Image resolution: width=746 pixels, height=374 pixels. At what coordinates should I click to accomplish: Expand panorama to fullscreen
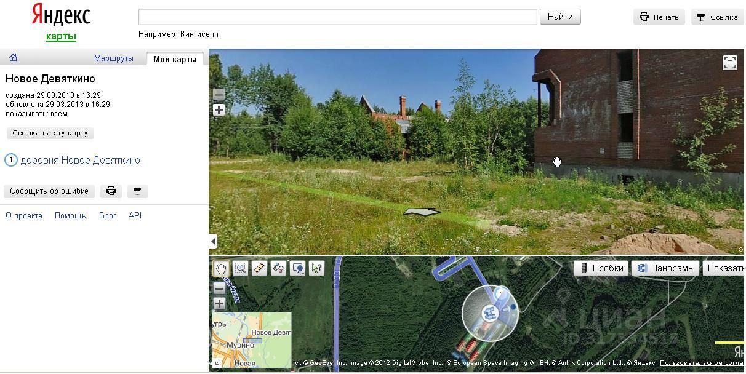(729, 63)
